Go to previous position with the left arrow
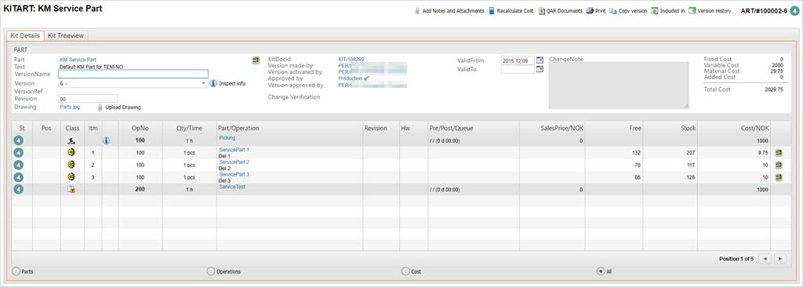The height and width of the screenshot is (287, 803). (x=765, y=259)
